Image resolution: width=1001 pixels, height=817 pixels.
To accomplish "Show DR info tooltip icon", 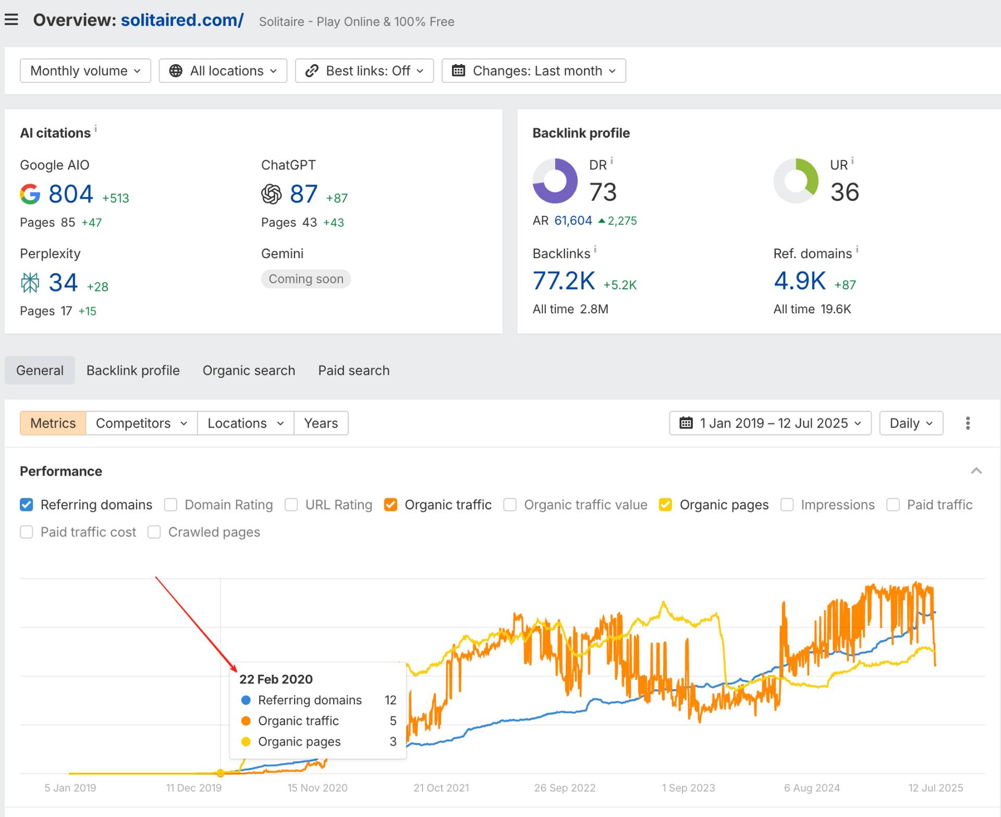I will (x=612, y=161).
